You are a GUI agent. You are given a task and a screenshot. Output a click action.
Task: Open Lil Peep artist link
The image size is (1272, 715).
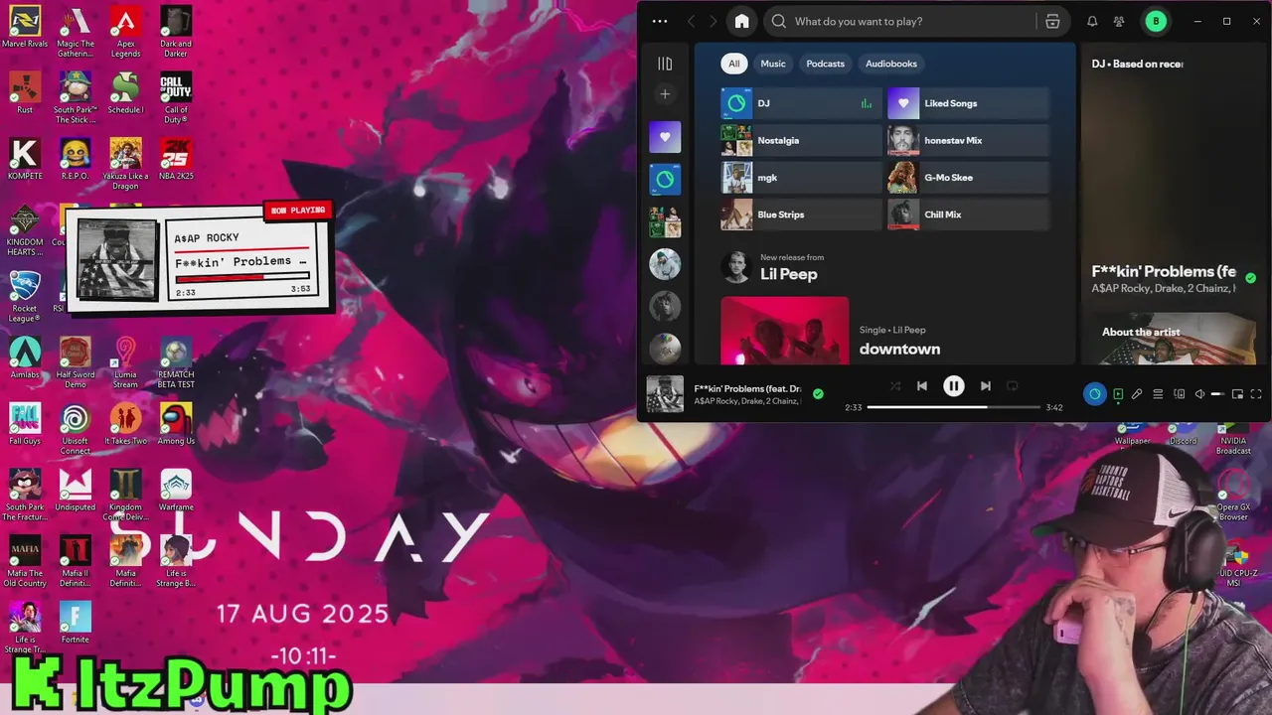tap(789, 274)
